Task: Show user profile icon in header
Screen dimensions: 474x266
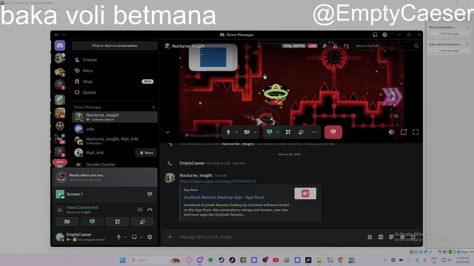Action: click(x=346, y=46)
